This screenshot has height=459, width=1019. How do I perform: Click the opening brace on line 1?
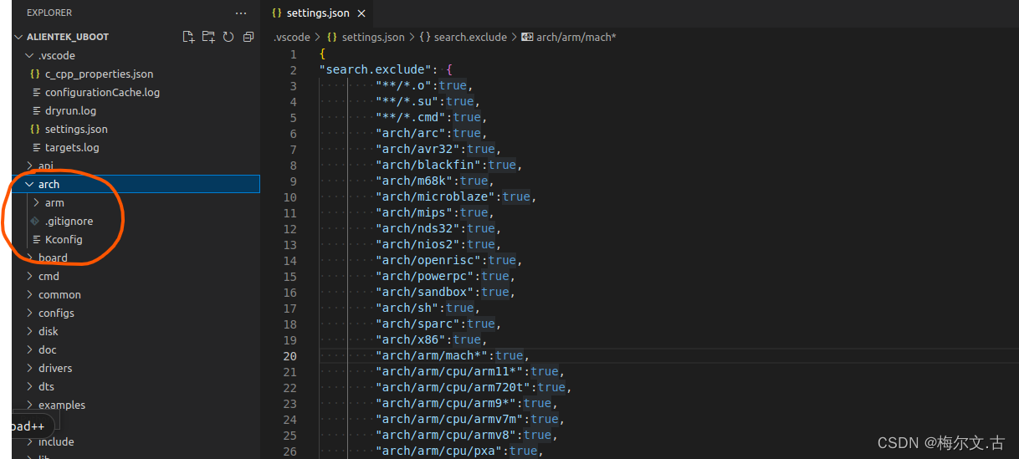tap(323, 54)
